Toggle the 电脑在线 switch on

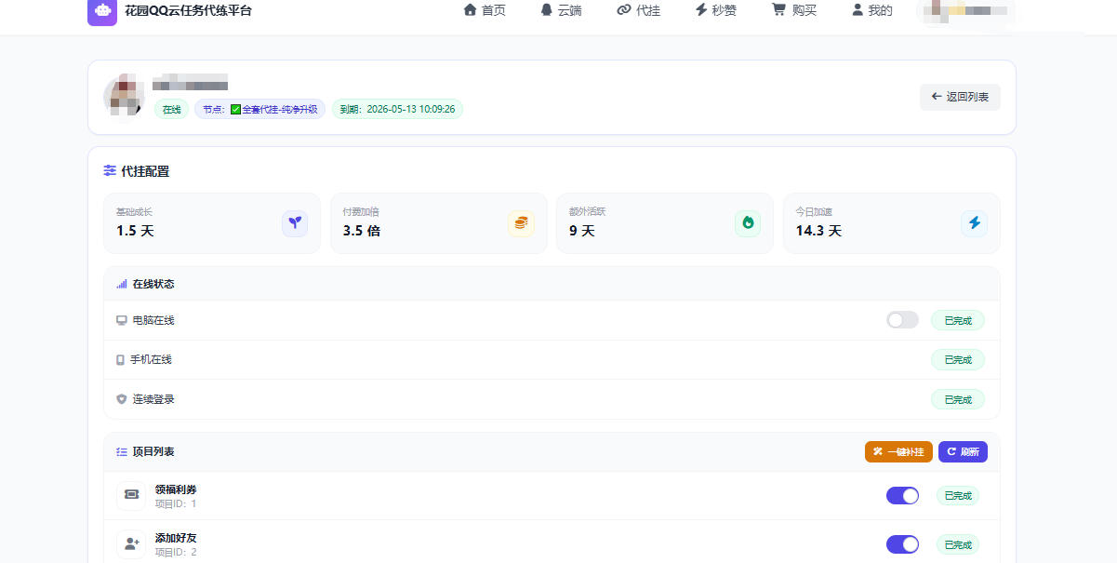[901, 319]
